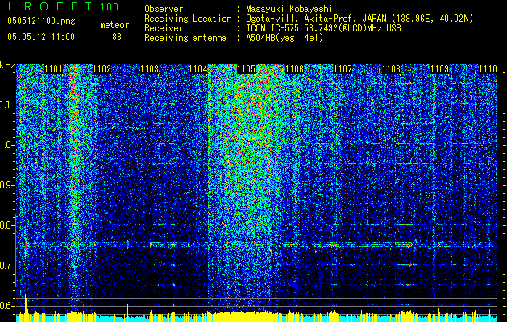Click the 1101 time marker

point(53,69)
